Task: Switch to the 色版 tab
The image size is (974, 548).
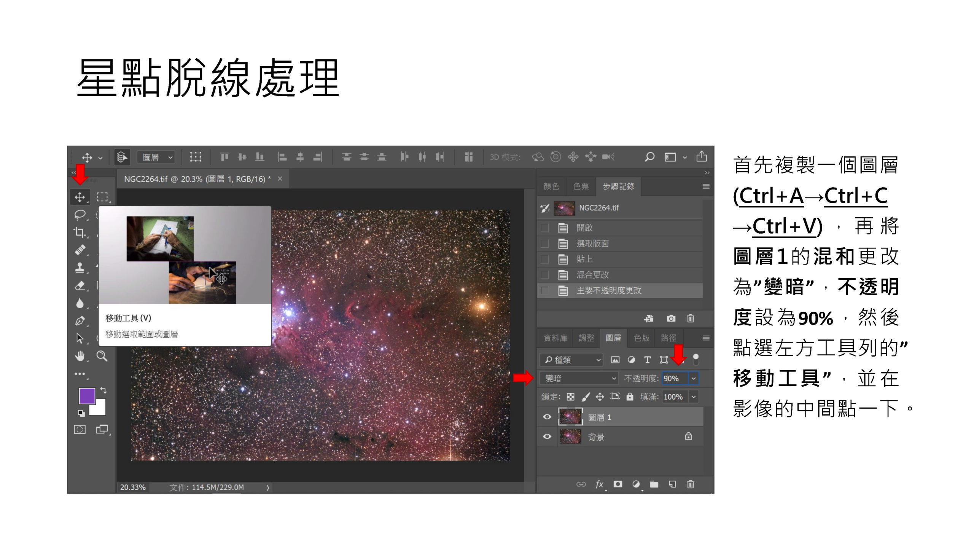Action: (x=641, y=338)
